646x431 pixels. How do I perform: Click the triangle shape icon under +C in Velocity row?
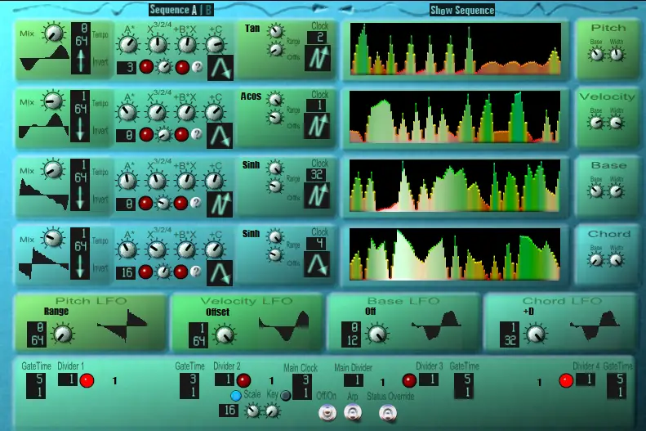coord(220,136)
